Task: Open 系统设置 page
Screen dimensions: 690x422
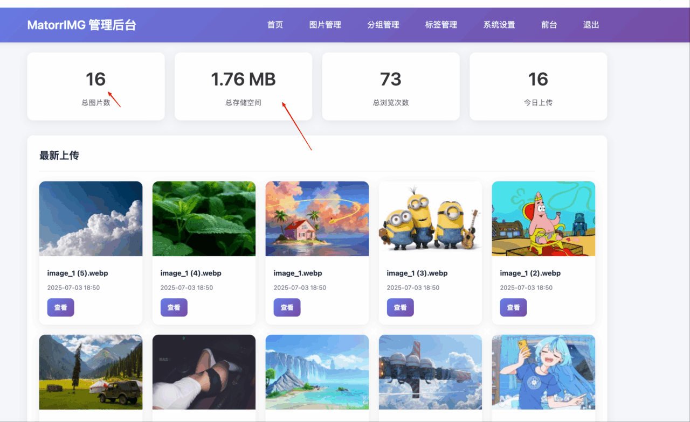Action: (499, 25)
